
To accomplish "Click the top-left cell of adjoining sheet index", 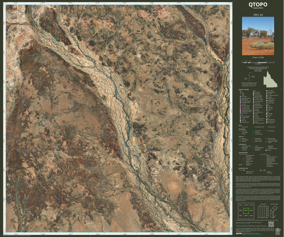I will coord(241,205).
